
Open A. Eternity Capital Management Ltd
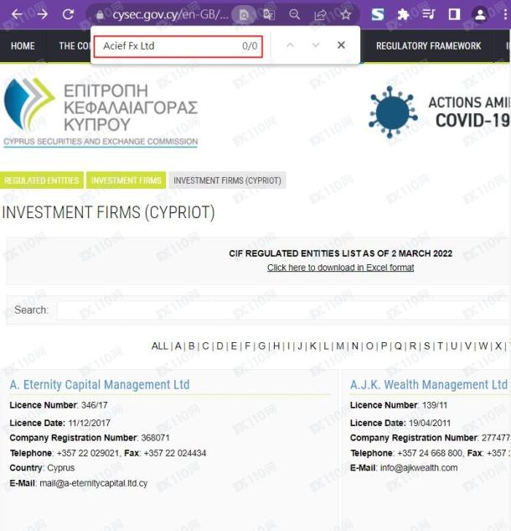[x=100, y=385]
